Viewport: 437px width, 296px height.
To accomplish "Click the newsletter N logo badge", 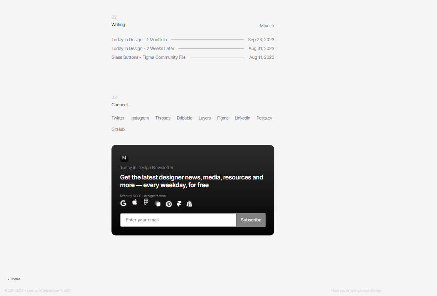I will (124, 158).
